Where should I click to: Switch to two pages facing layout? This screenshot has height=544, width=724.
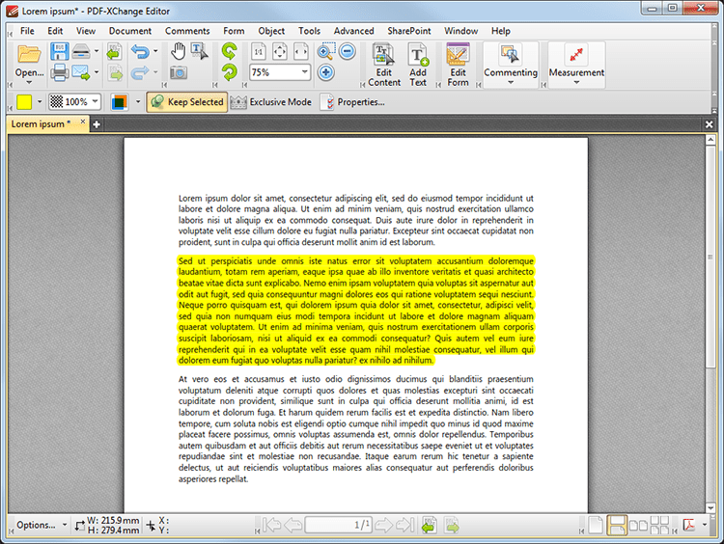pyautogui.click(x=639, y=525)
